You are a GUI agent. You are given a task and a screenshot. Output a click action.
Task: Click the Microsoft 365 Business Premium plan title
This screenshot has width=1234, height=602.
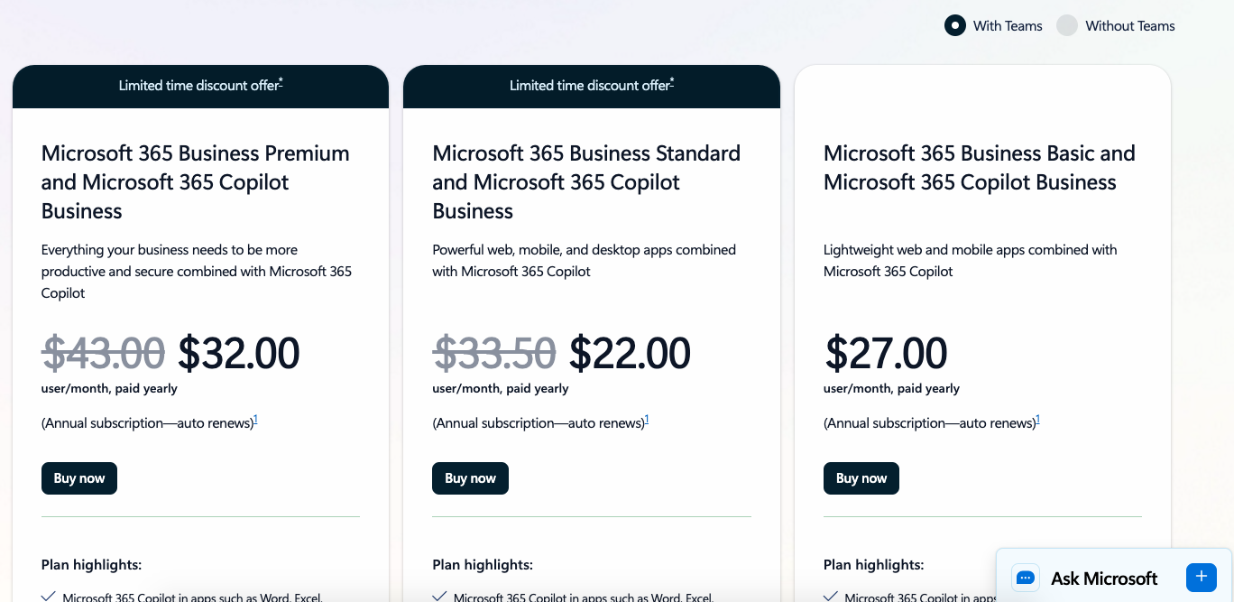195,181
